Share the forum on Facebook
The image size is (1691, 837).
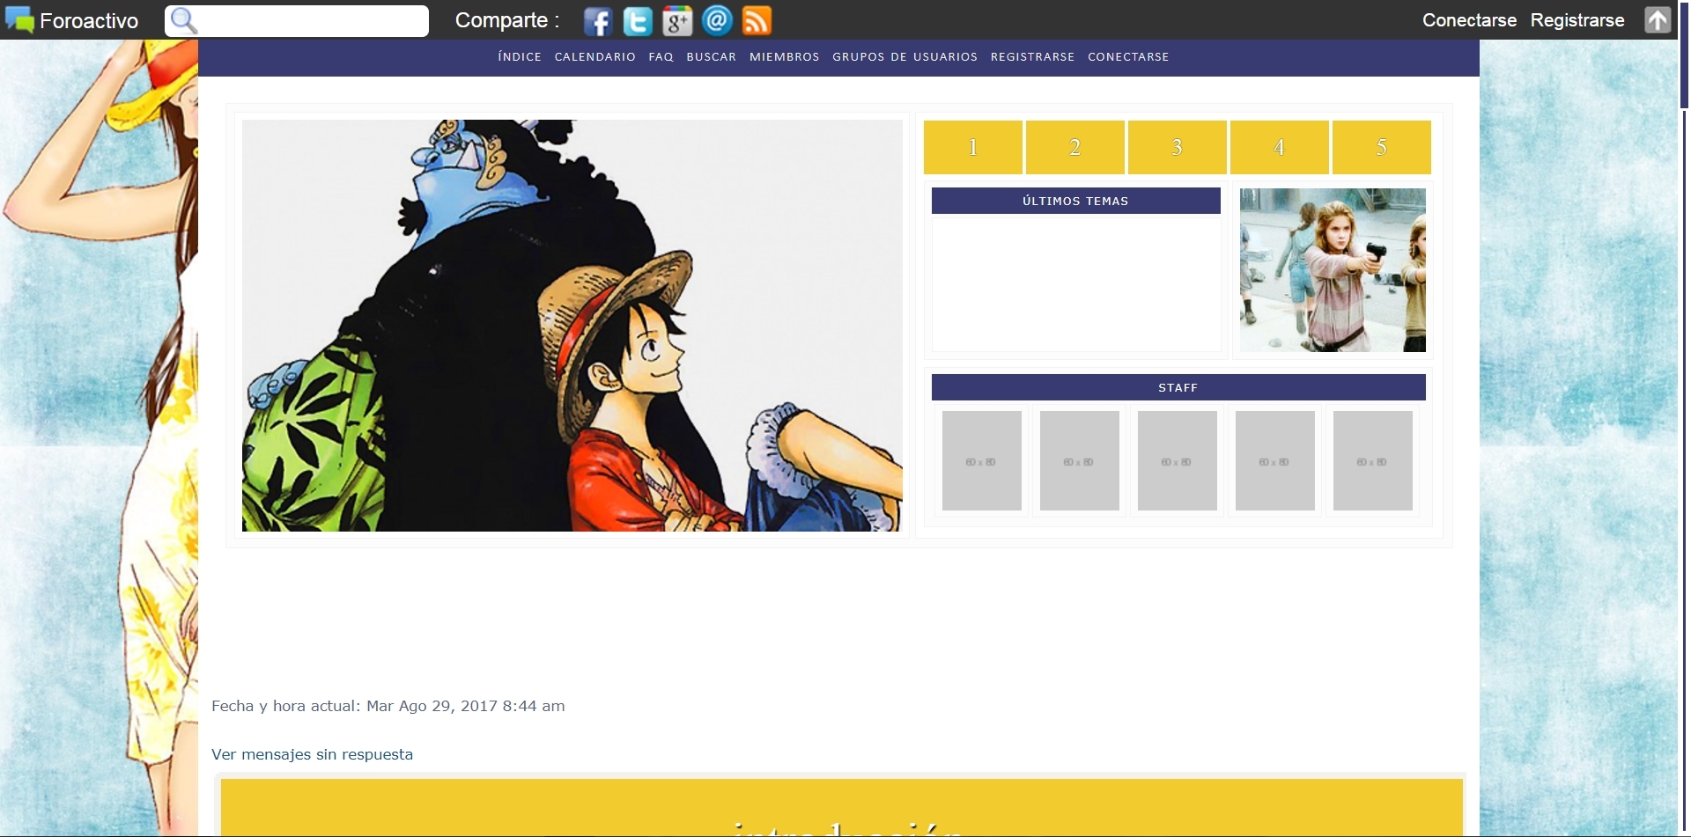tap(597, 21)
